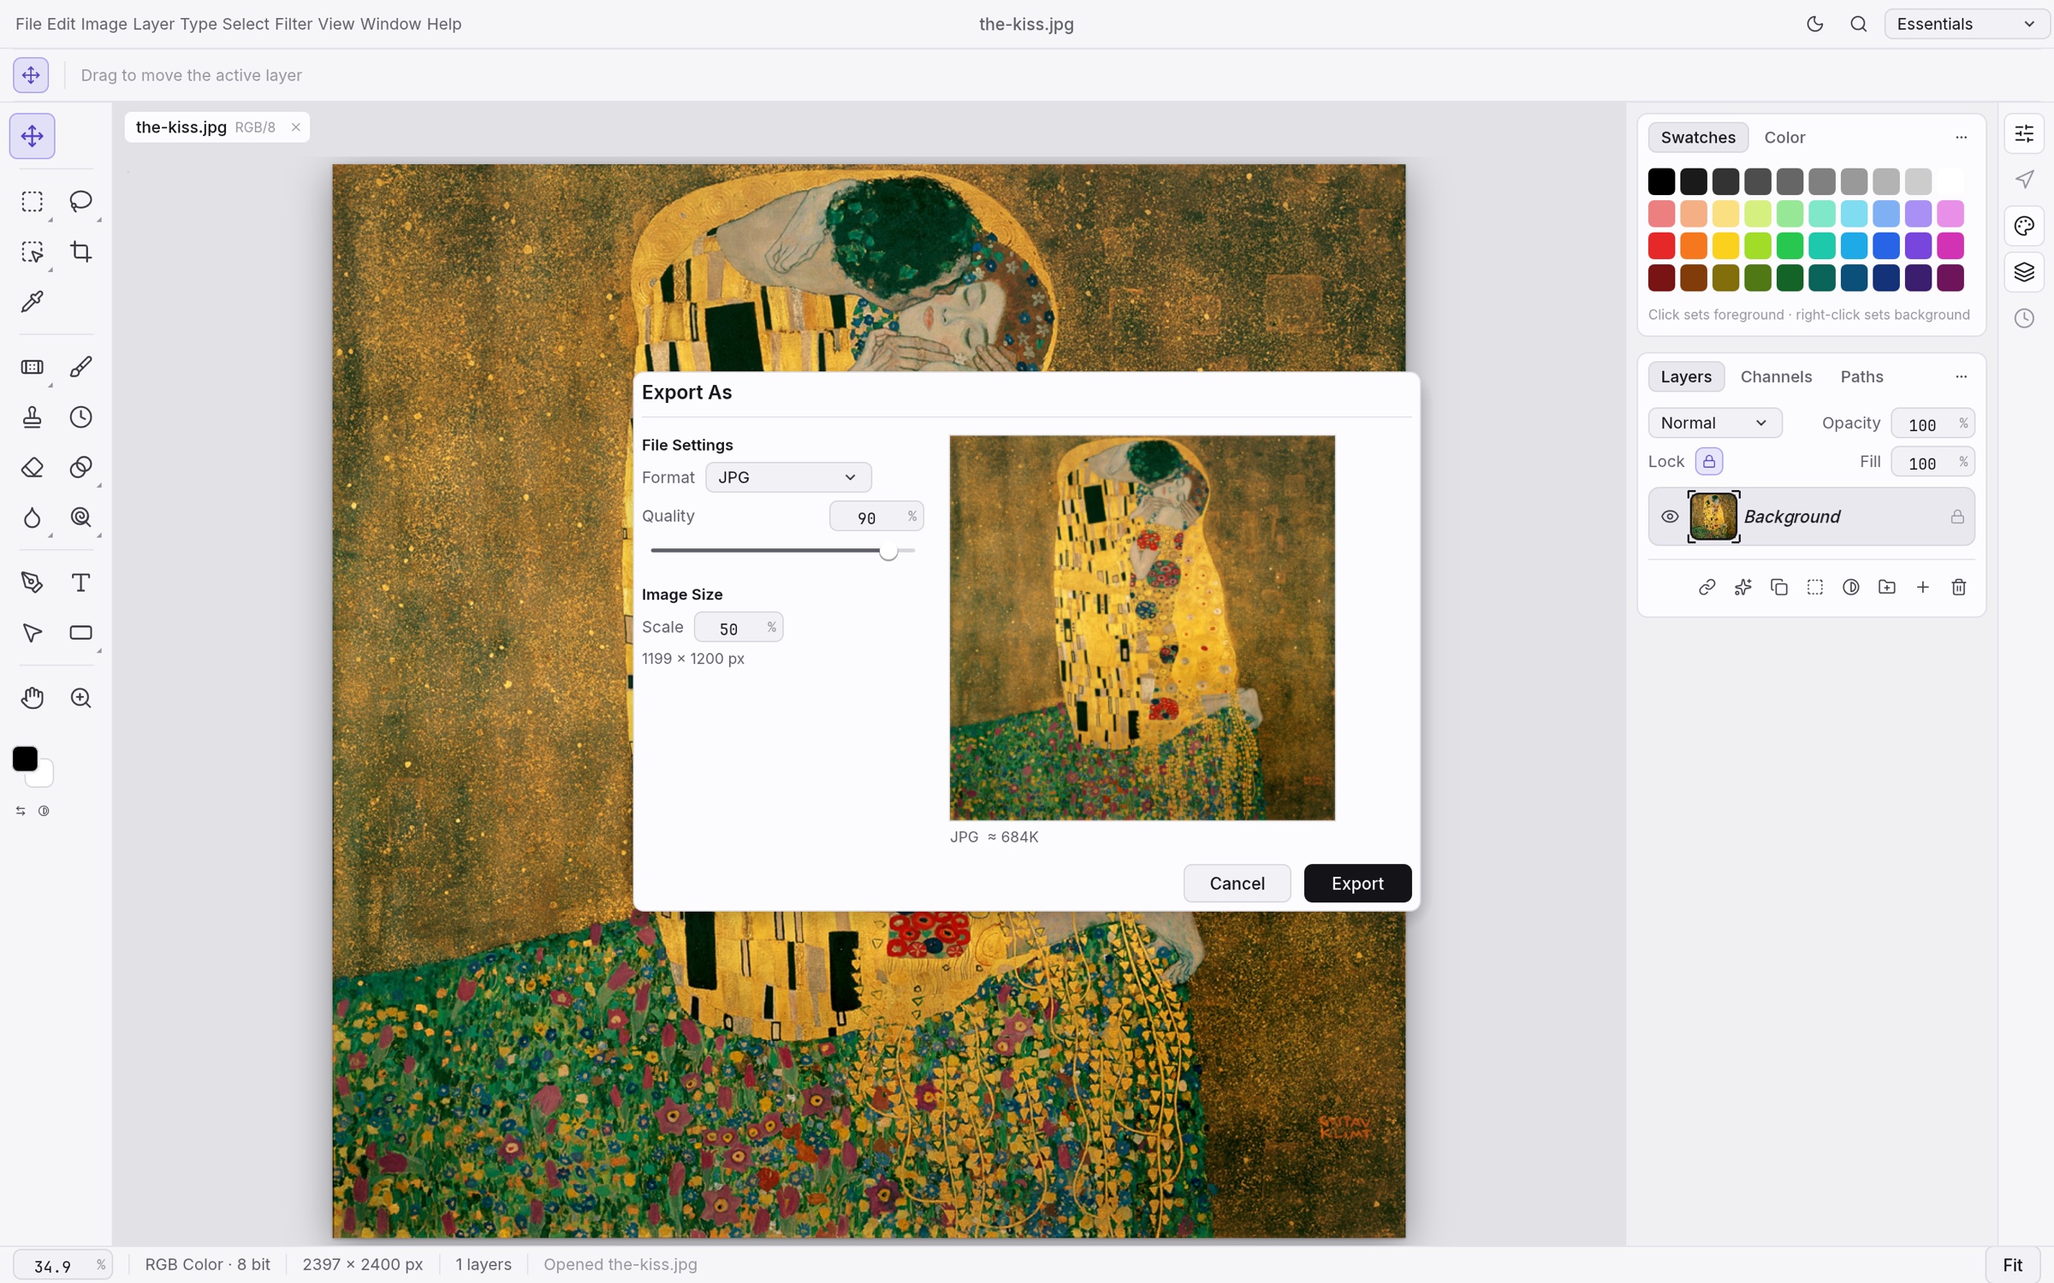Create a new layer group folder

pyautogui.click(x=1886, y=587)
